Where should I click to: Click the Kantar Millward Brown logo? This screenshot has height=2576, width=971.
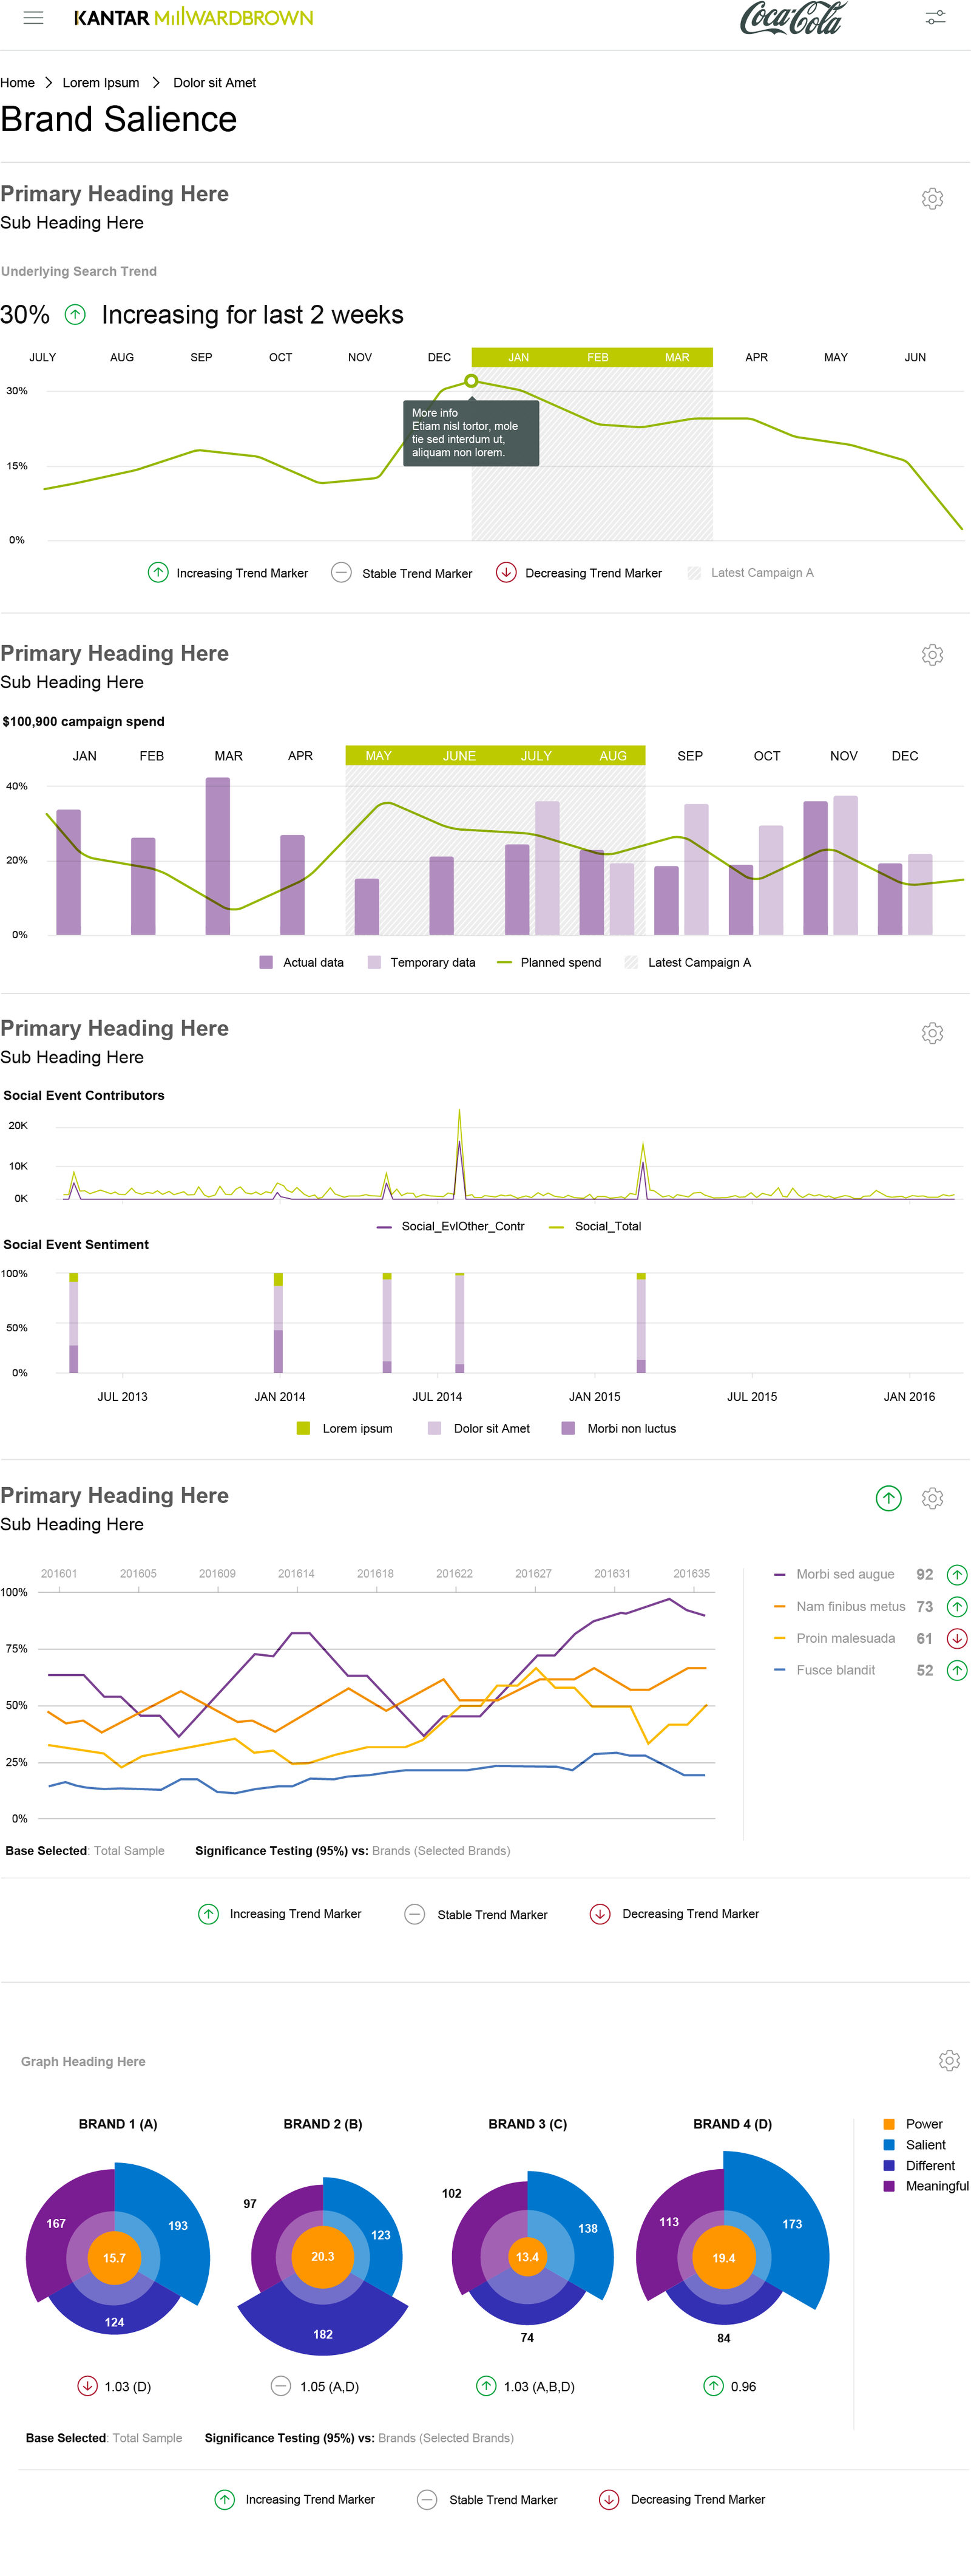tap(194, 18)
